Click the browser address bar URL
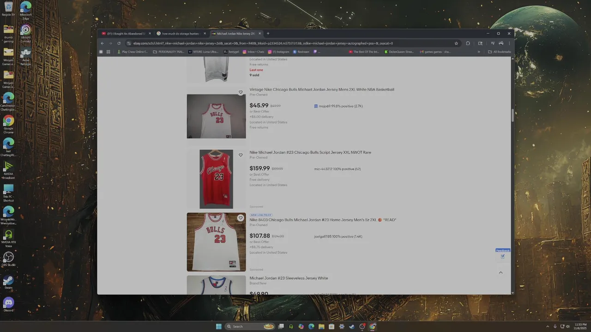The height and width of the screenshot is (332, 591). click(263, 43)
